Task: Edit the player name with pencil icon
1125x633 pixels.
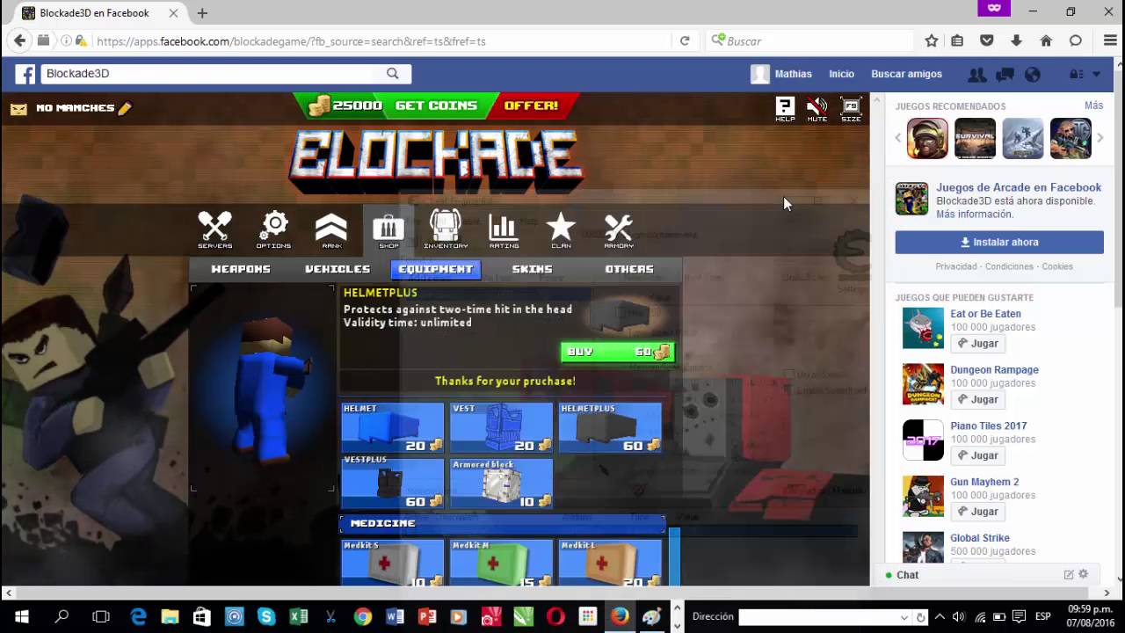Action: tap(125, 108)
